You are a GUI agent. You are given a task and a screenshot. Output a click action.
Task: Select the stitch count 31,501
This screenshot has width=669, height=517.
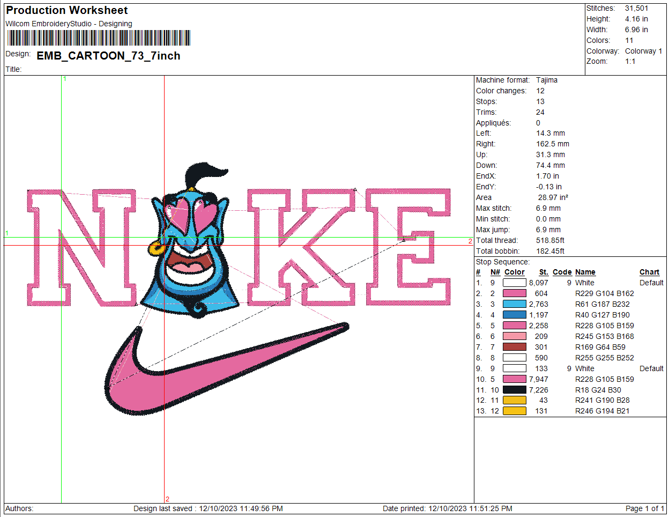tap(636, 8)
